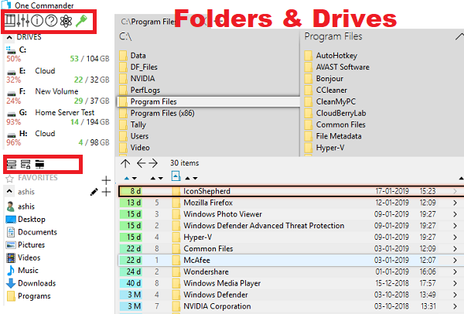Select the Users folder
The height and width of the screenshot is (314, 464).
pyautogui.click(x=134, y=136)
